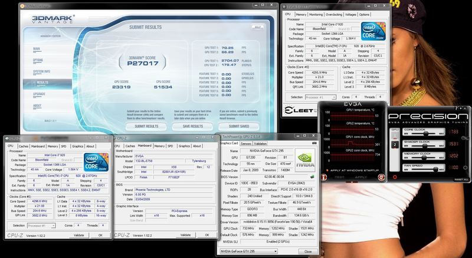
Task: Open Validation tab in GPU-Z
Action: click(x=260, y=144)
